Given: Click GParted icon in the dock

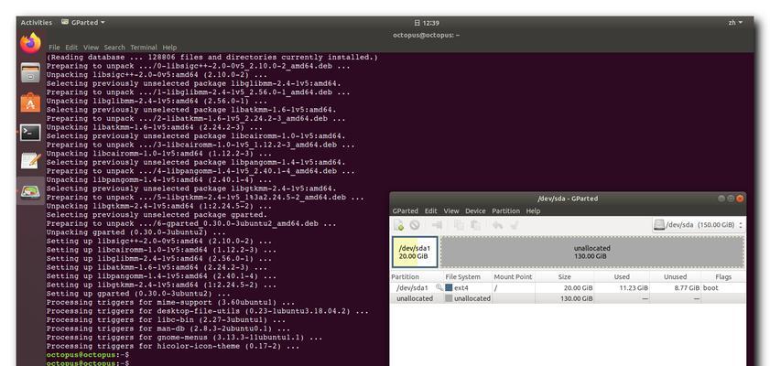Looking at the screenshot, I should pyautogui.click(x=30, y=192).
